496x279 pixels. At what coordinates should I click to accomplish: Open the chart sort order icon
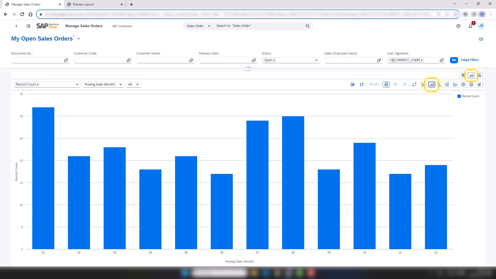[x=362, y=84]
